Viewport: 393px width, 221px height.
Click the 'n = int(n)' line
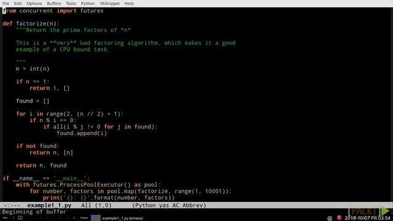(33, 69)
